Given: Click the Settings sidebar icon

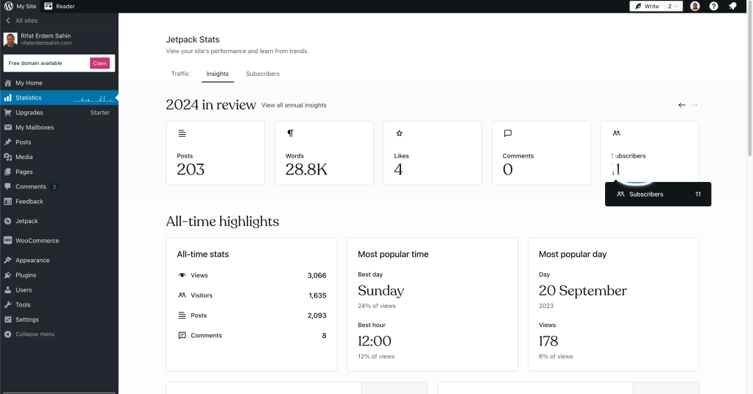Looking at the screenshot, I should point(7,320).
